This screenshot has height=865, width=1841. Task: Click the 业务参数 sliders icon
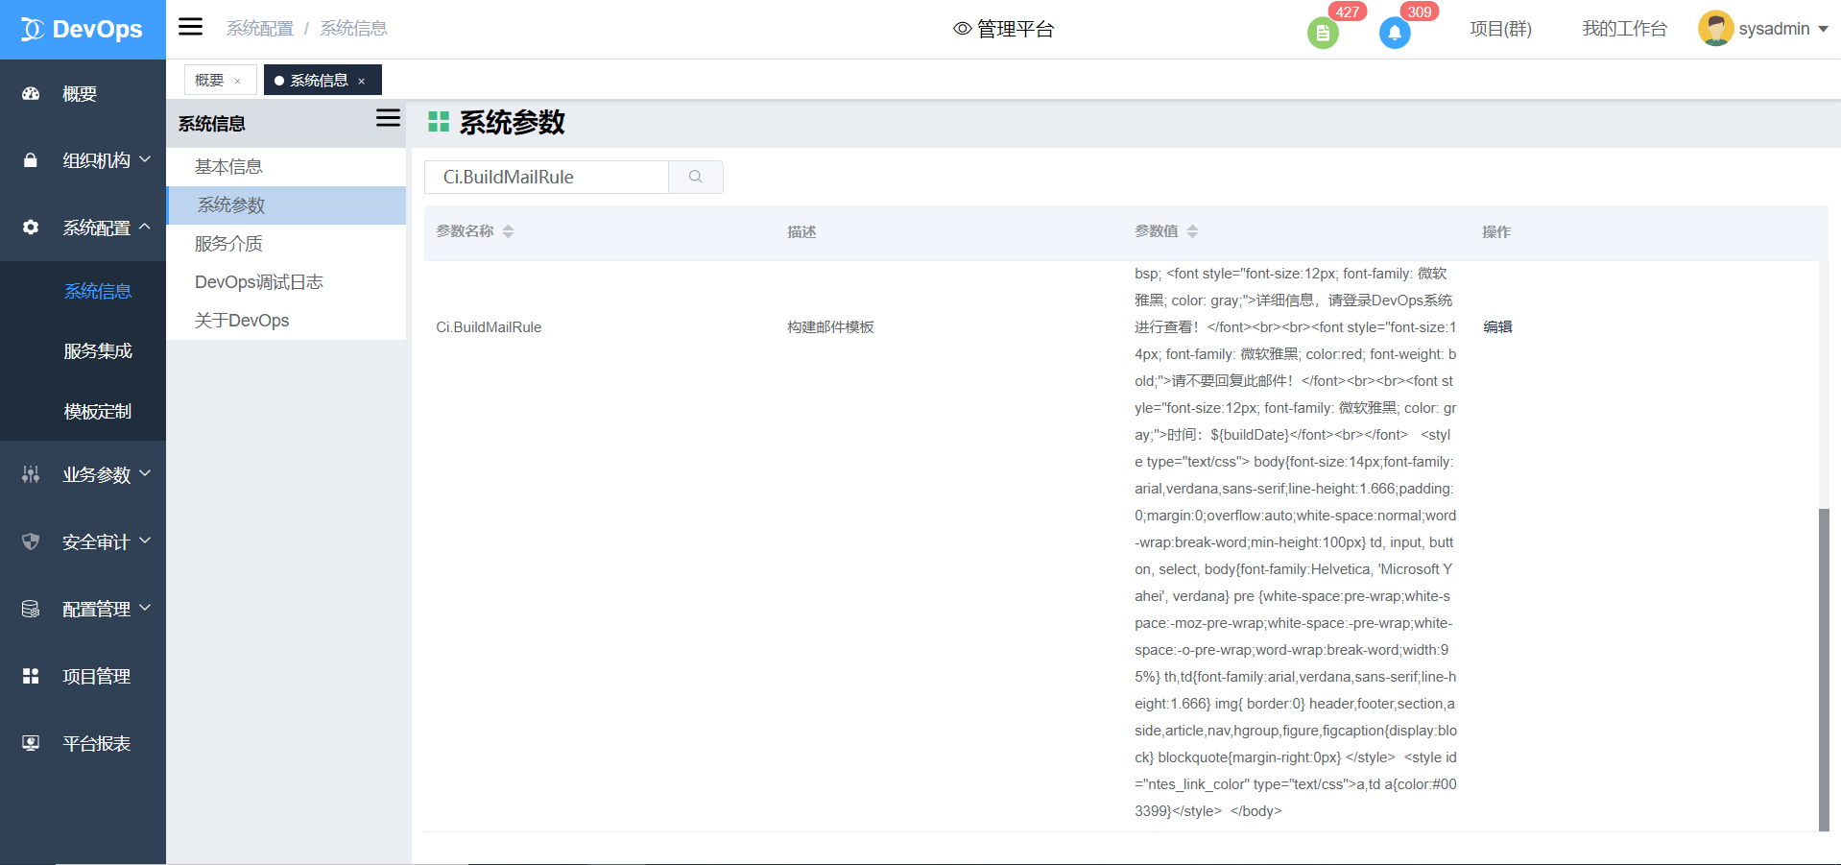tap(31, 474)
